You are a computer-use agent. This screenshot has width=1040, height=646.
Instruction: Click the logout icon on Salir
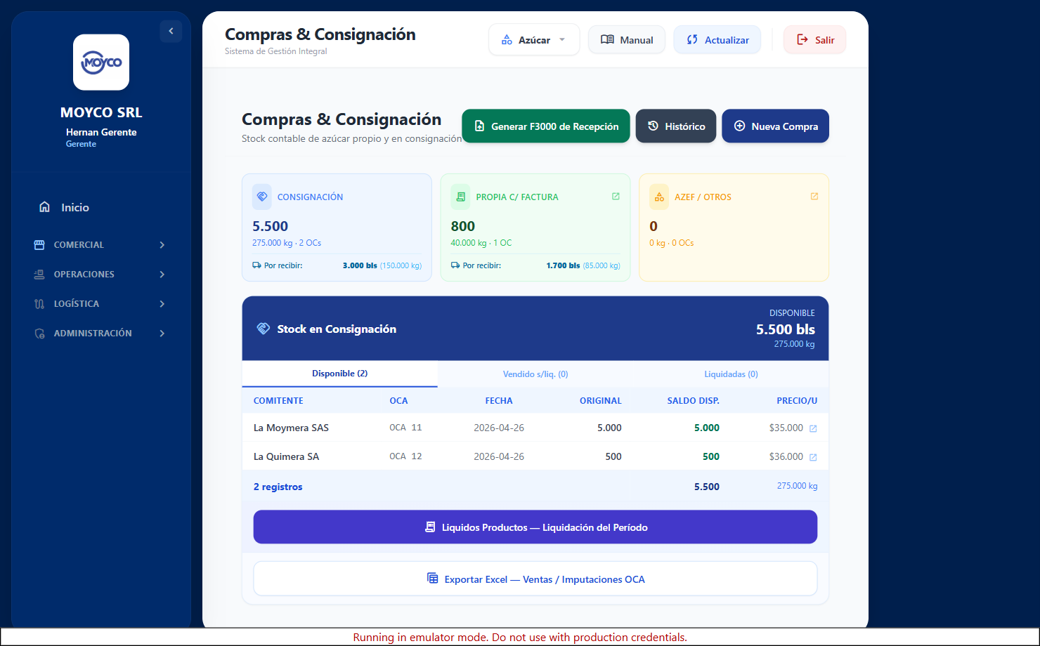[x=802, y=40]
